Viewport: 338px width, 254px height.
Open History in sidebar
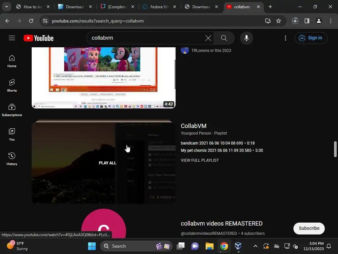click(x=12, y=159)
